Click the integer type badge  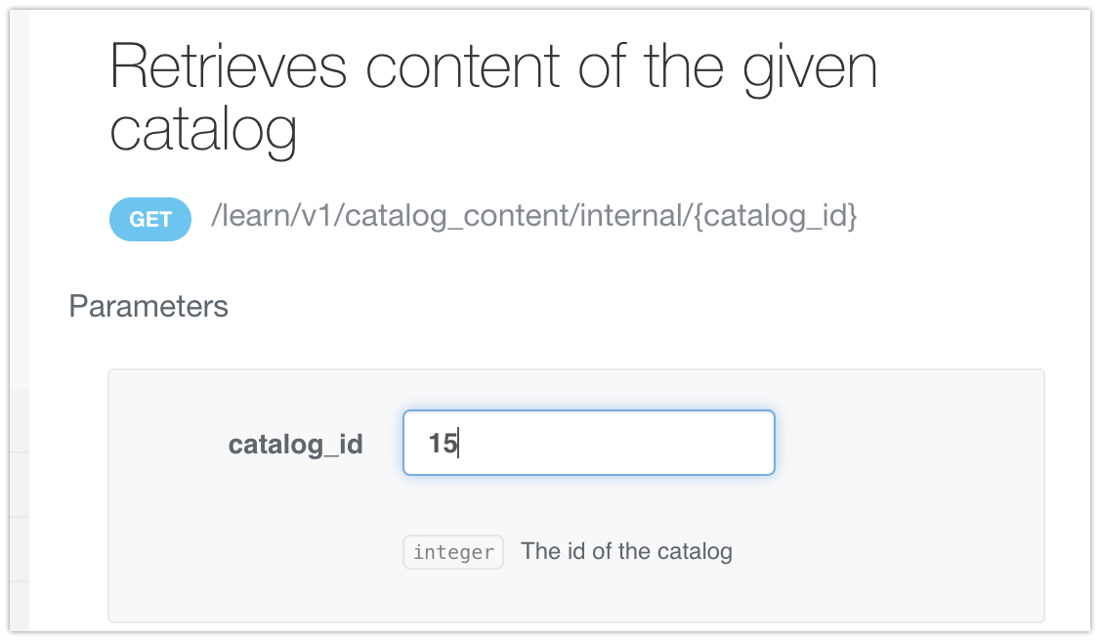(x=453, y=552)
